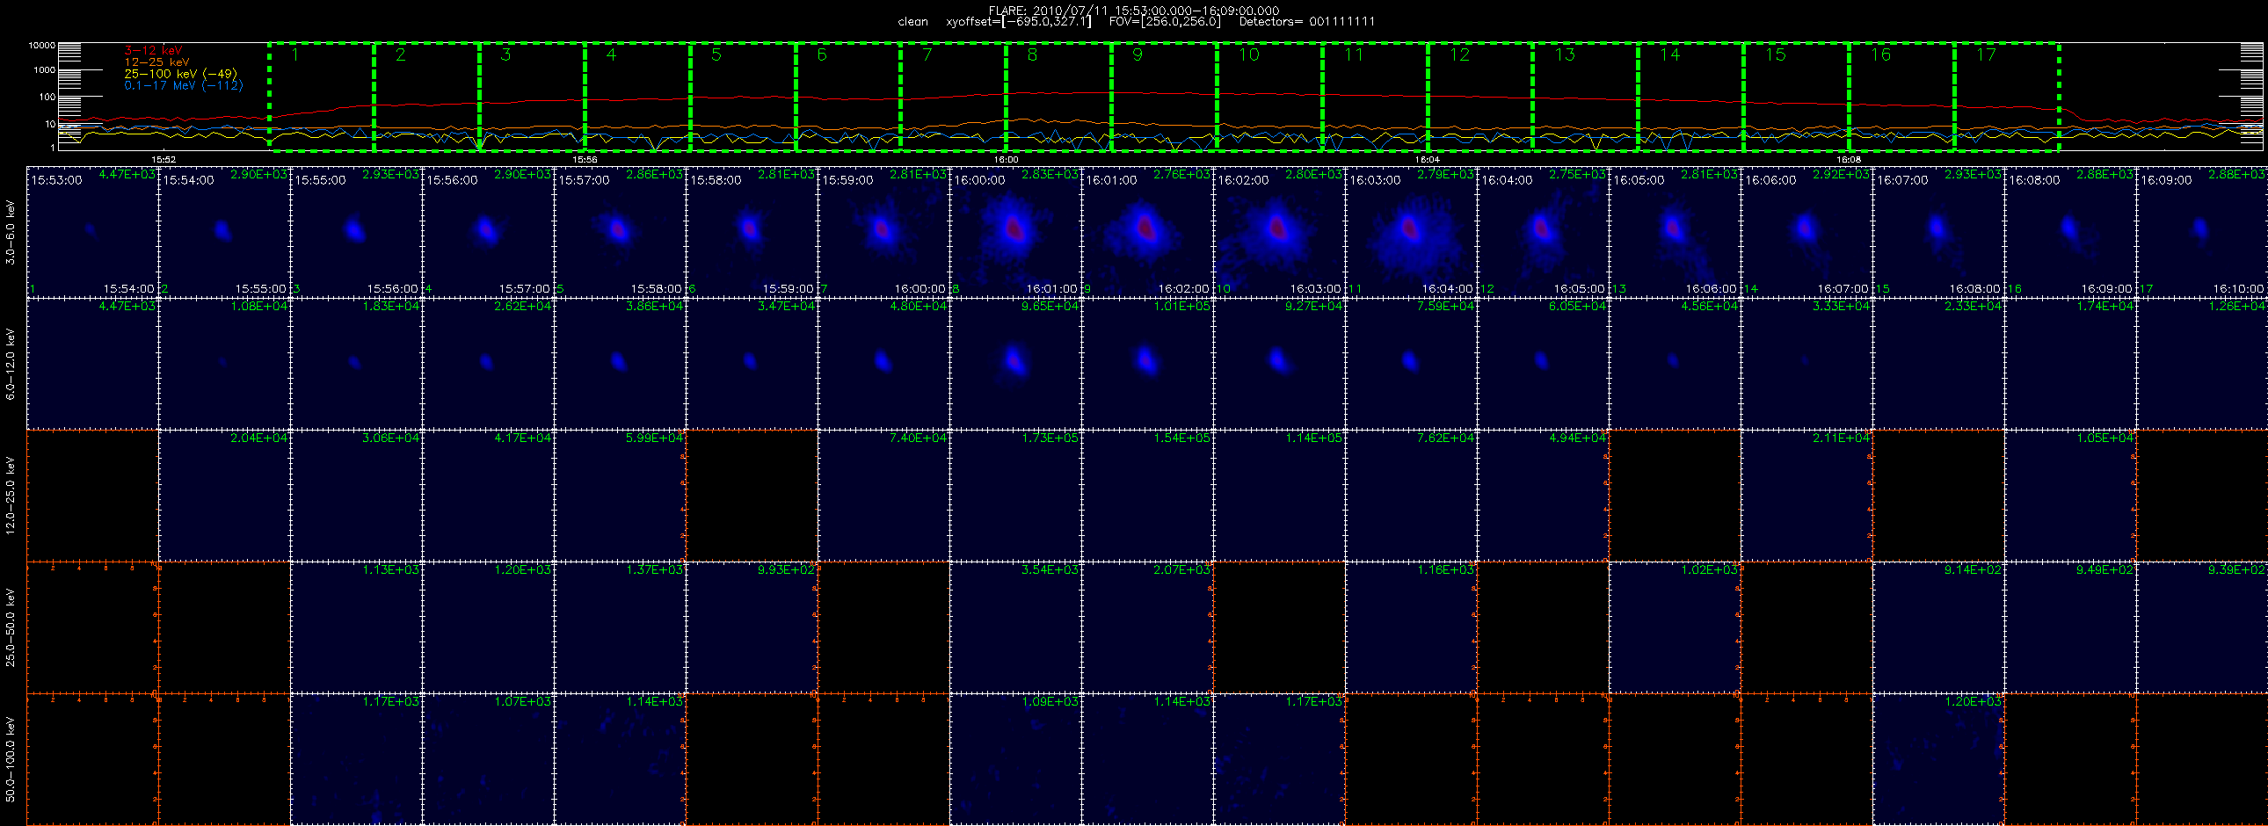The width and height of the screenshot is (2268, 826).
Task: Click the blue 0.1-17 MeV (-112) legend entry
Action: (x=183, y=85)
